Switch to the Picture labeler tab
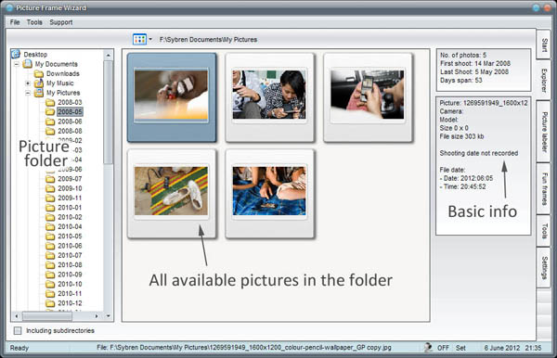 (x=543, y=132)
